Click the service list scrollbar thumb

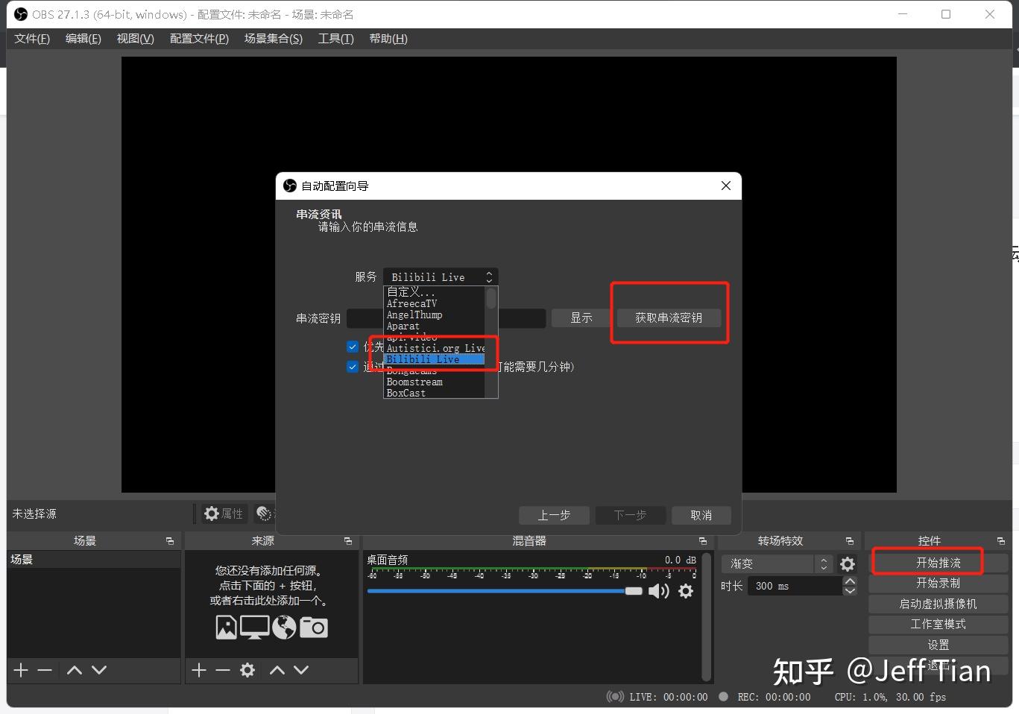pos(491,298)
